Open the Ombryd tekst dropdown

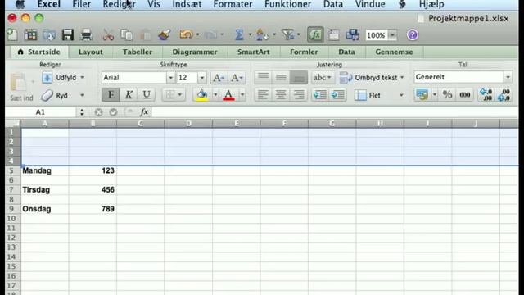point(402,78)
